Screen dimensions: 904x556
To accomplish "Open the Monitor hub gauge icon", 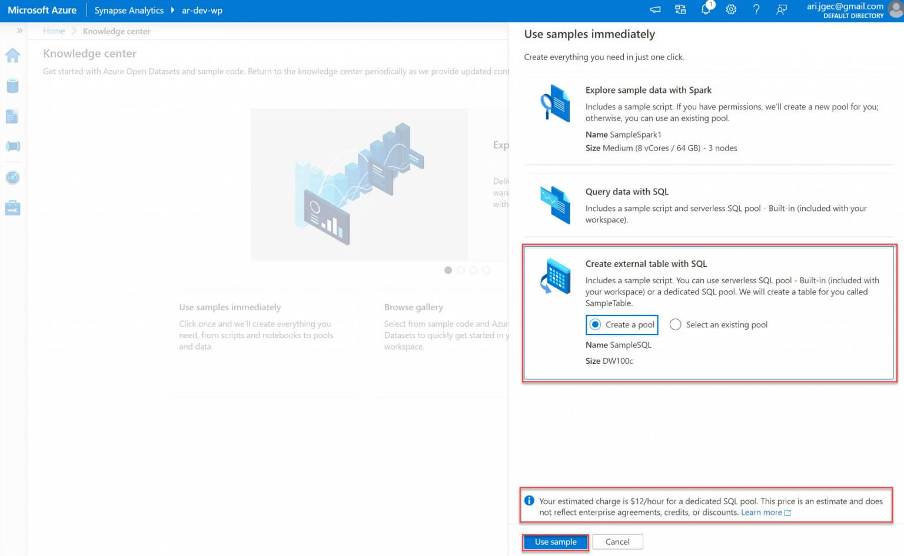I will pos(12,177).
